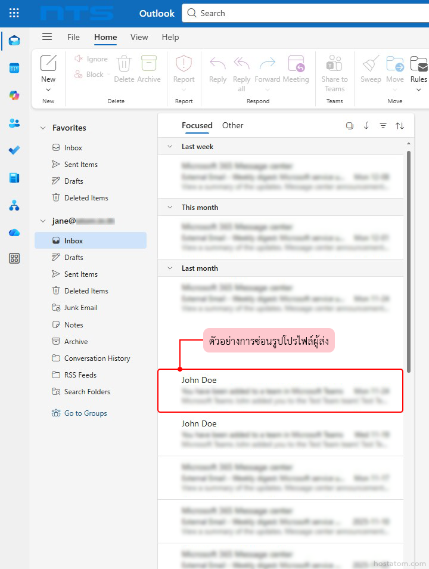Open the Rules dropdown arrow

click(x=419, y=89)
